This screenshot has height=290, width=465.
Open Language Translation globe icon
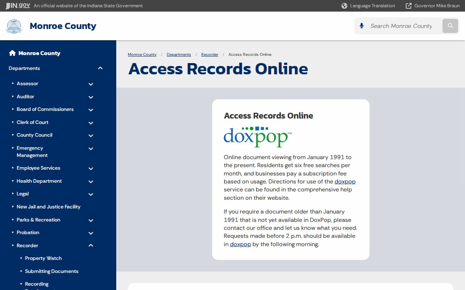[344, 6]
